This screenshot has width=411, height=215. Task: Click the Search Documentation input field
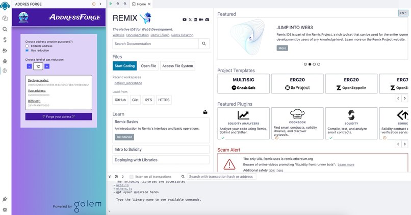156,43
